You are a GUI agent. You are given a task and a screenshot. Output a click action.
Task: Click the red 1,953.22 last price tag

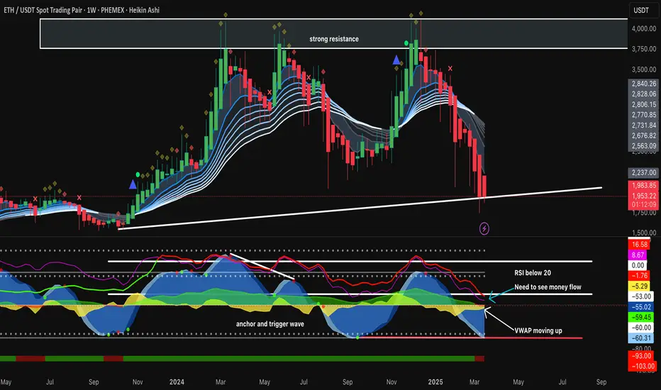[x=643, y=196]
